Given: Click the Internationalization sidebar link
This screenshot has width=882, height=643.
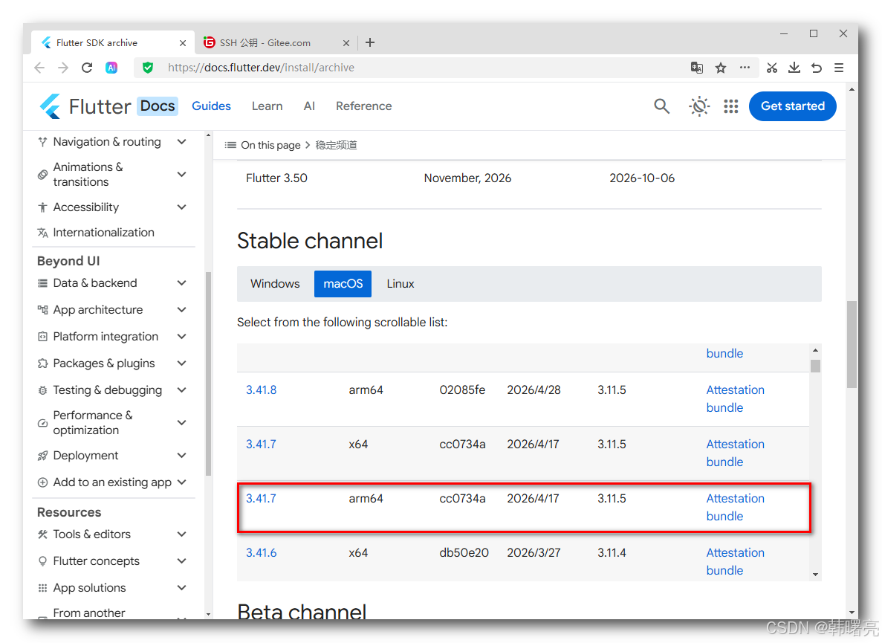Looking at the screenshot, I should coord(103,233).
